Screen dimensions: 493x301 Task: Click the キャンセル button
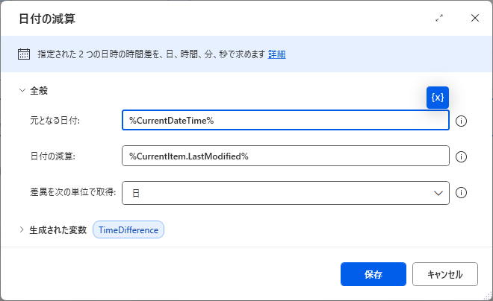(445, 274)
